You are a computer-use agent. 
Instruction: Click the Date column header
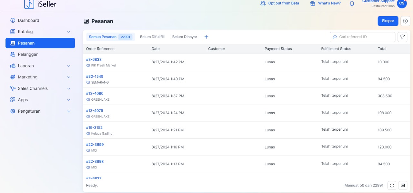pyautogui.click(x=156, y=49)
